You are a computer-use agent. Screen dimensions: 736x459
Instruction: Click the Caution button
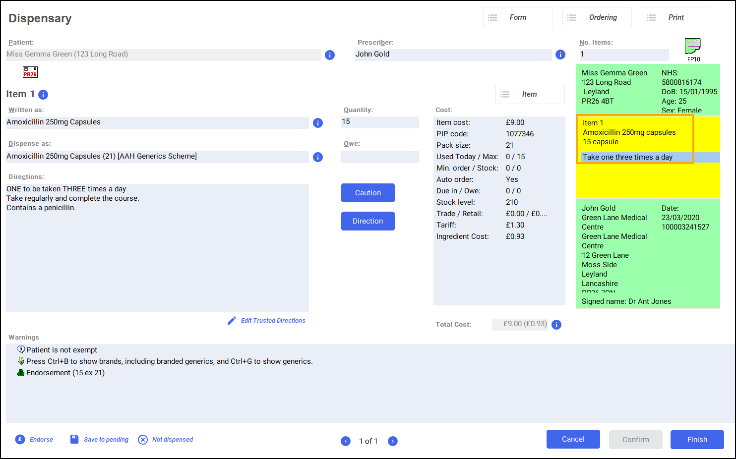[368, 193]
